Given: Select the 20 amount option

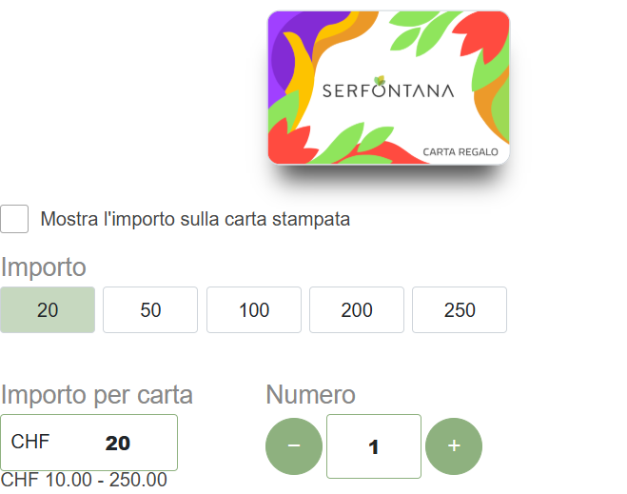Looking at the screenshot, I should (x=48, y=310).
